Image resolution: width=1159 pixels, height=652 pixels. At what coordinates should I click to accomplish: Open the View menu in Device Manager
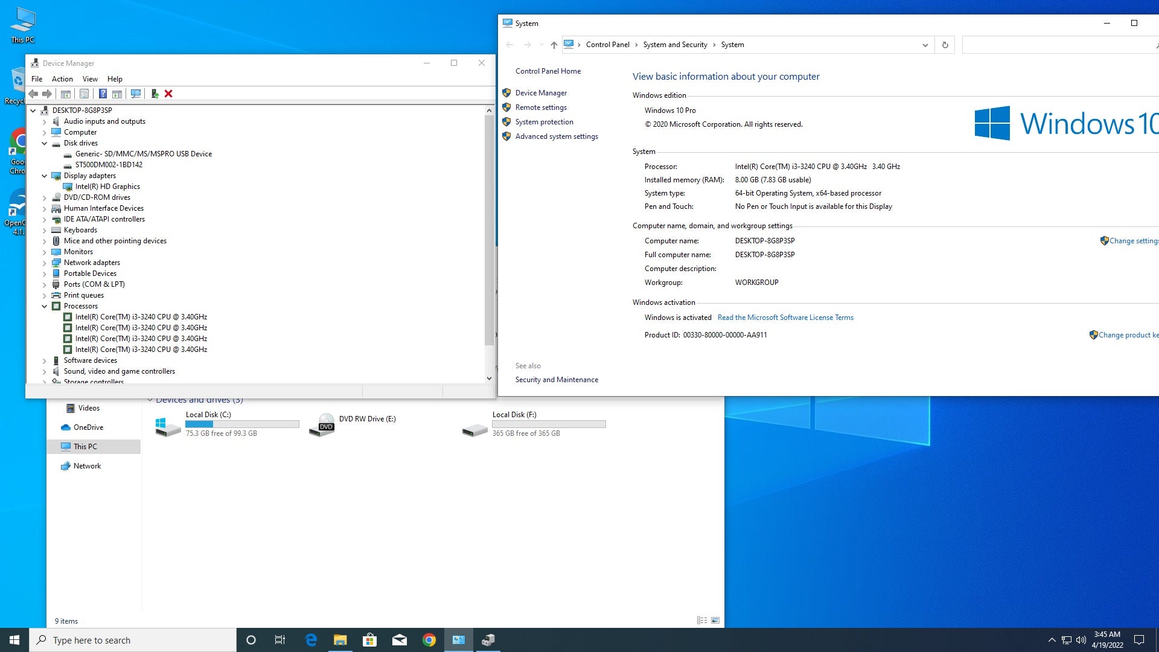coord(89,78)
